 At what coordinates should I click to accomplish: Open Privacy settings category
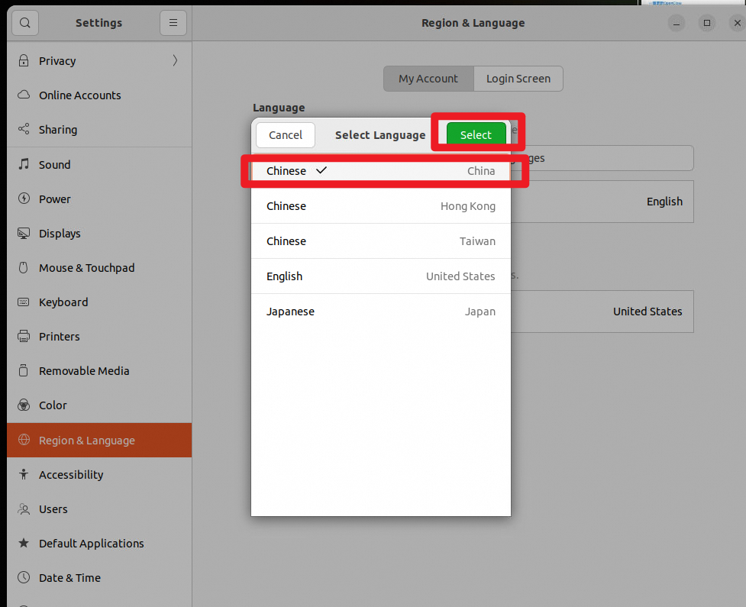pyautogui.click(x=99, y=61)
